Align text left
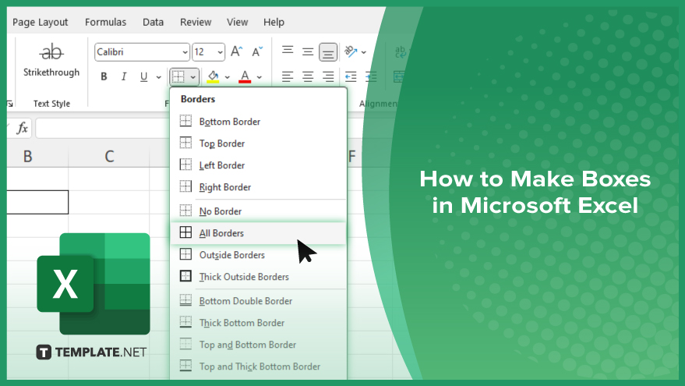The width and height of the screenshot is (685, 386). coord(288,77)
